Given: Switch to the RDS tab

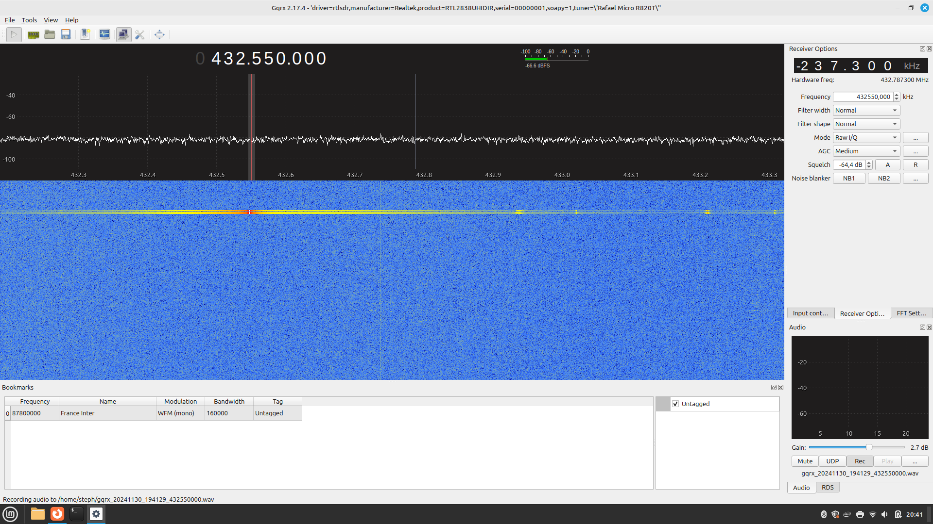Looking at the screenshot, I should click(827, 487).
